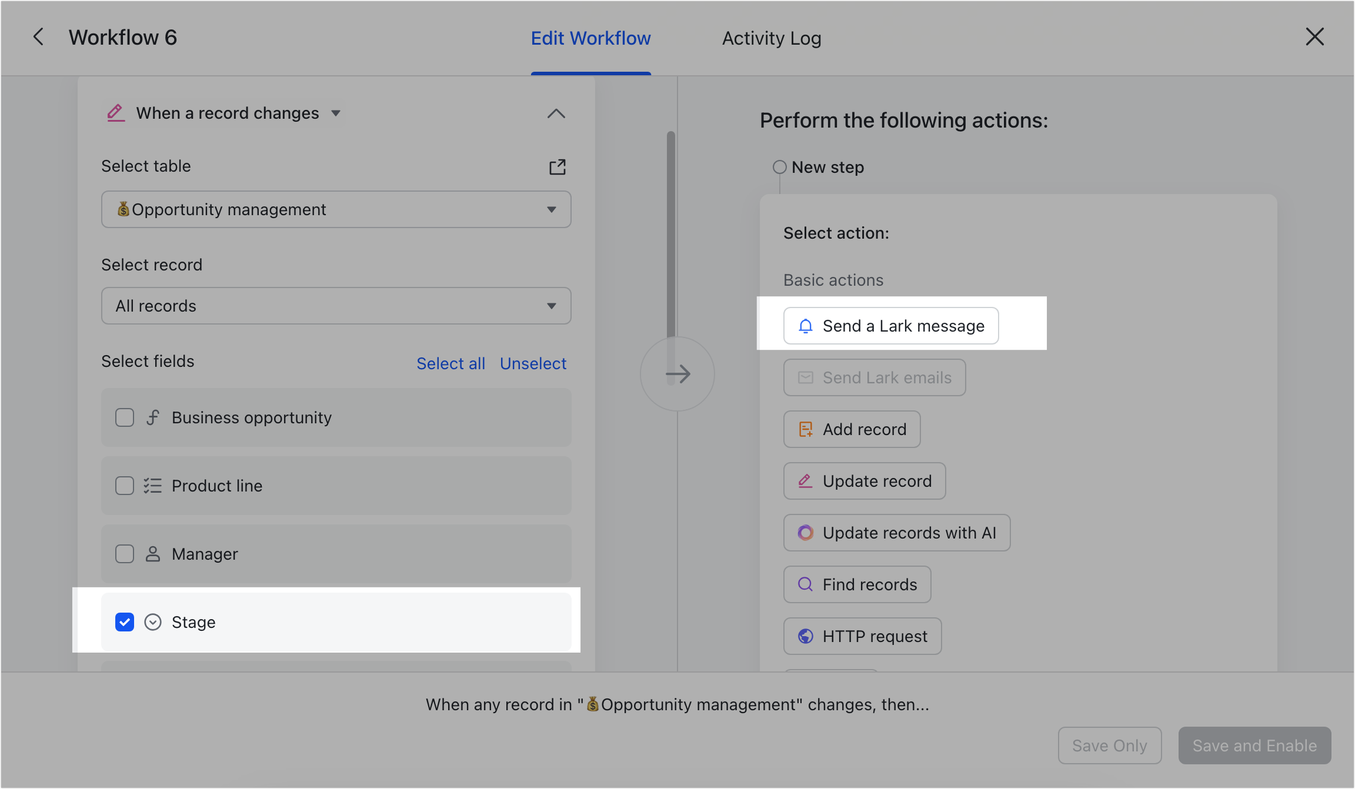This screenshot has width=1355, height=789.
Task: Click the Manager field label
Action: pos(205,554)
